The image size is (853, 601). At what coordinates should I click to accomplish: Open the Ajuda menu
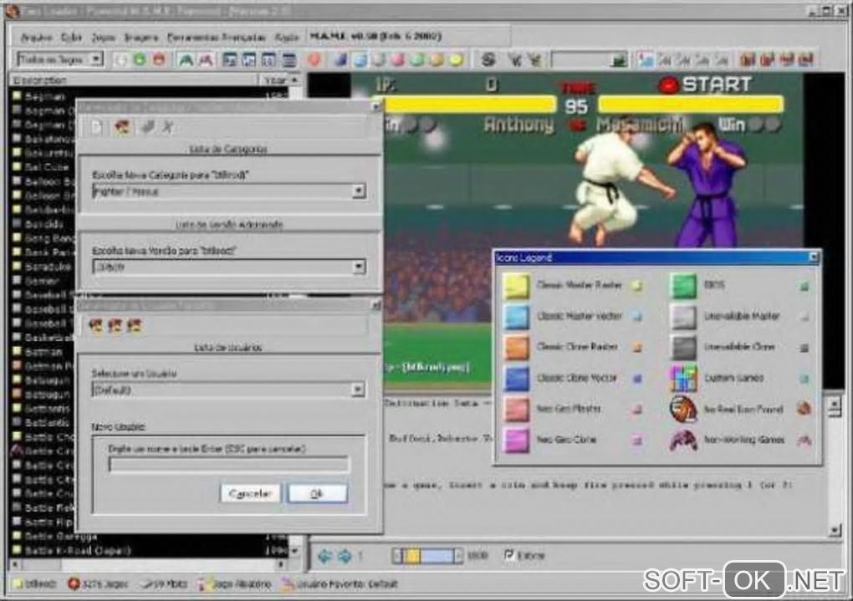coord(287,37)
